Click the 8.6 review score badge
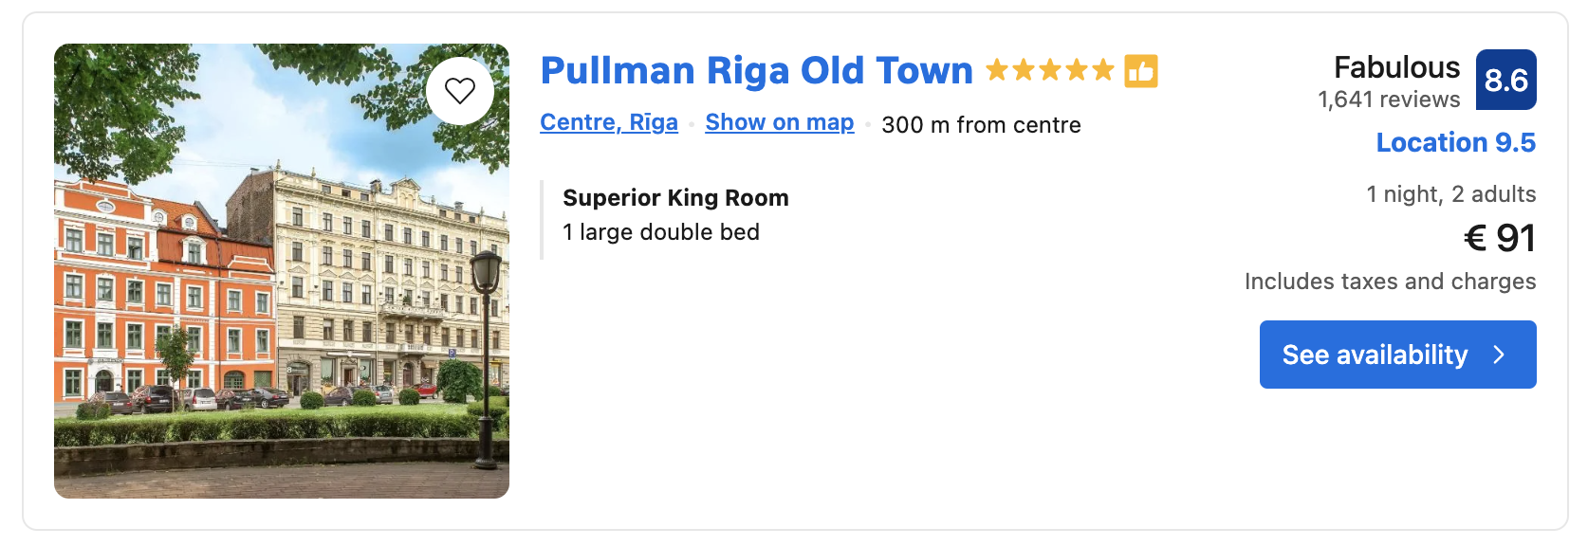The image size is (1588, 546). [x=1505, y=80]
